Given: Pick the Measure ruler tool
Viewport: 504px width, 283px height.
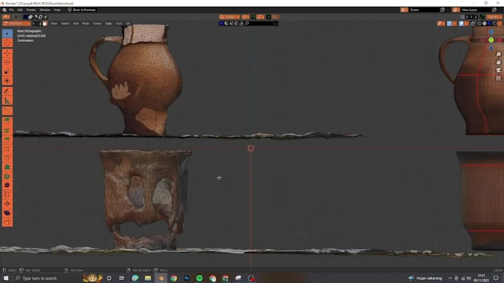Looking at the screenshot, I should 7,100.
